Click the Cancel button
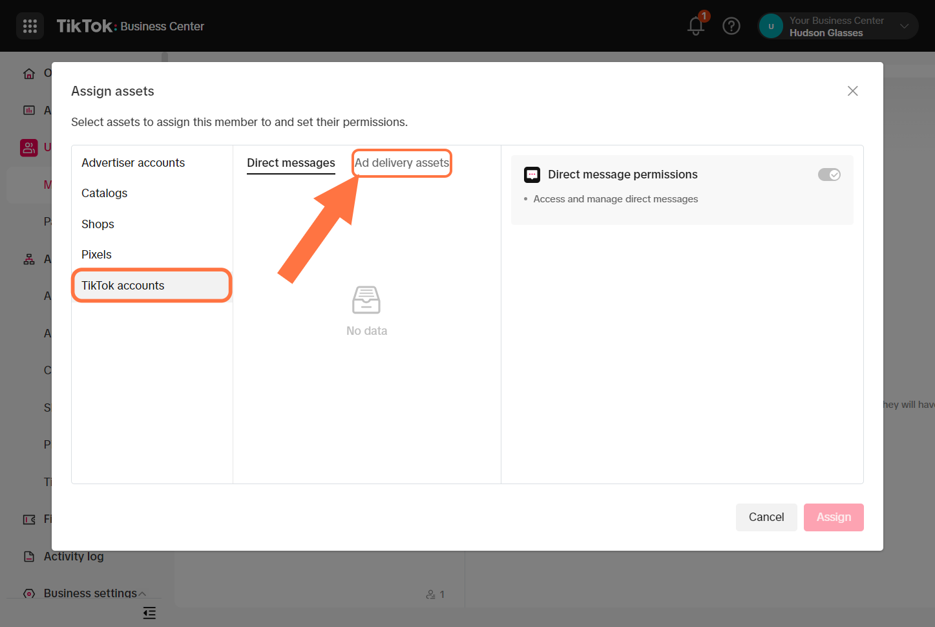The height and width of the screenshot is (627, 935). click(766, 517)
